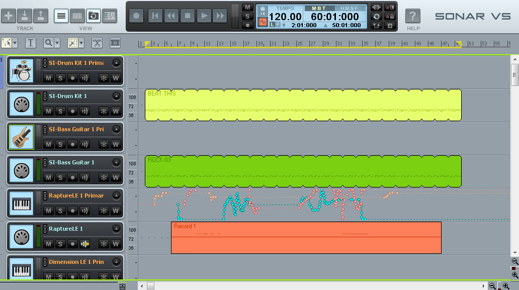The width and height of the screenshot is (519, 290).
Task: Toggle loop with the circular arrow button
Action: [376, 17]
